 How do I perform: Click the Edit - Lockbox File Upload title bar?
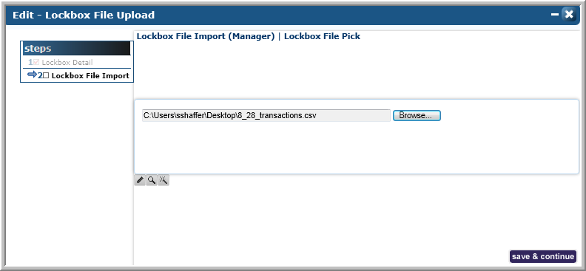277,16
